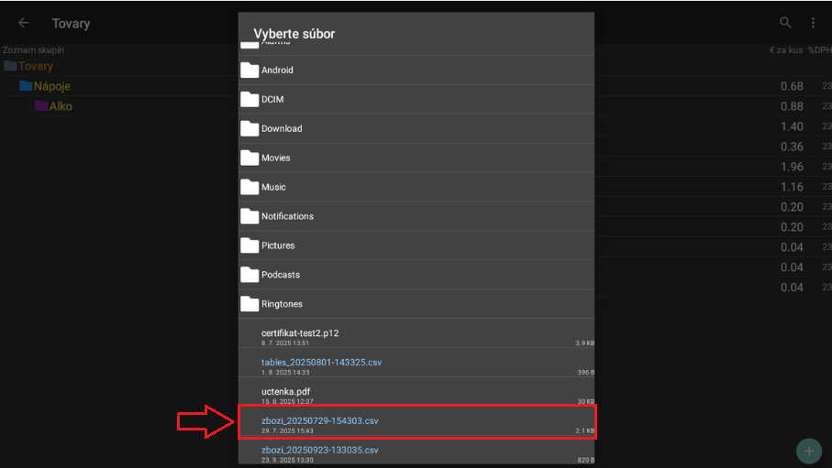The width and height of the screenshot is (832, 468).
Task: Choose file zbozi_20250729-154303.csv
Action: coord(320,422)
